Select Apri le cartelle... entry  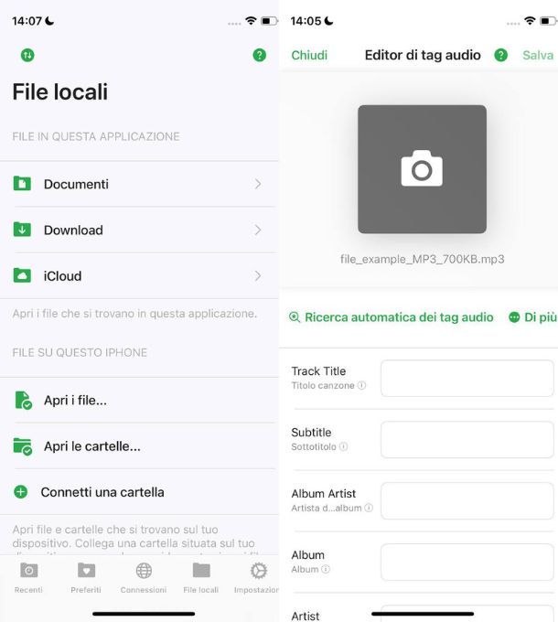[139, 446]
